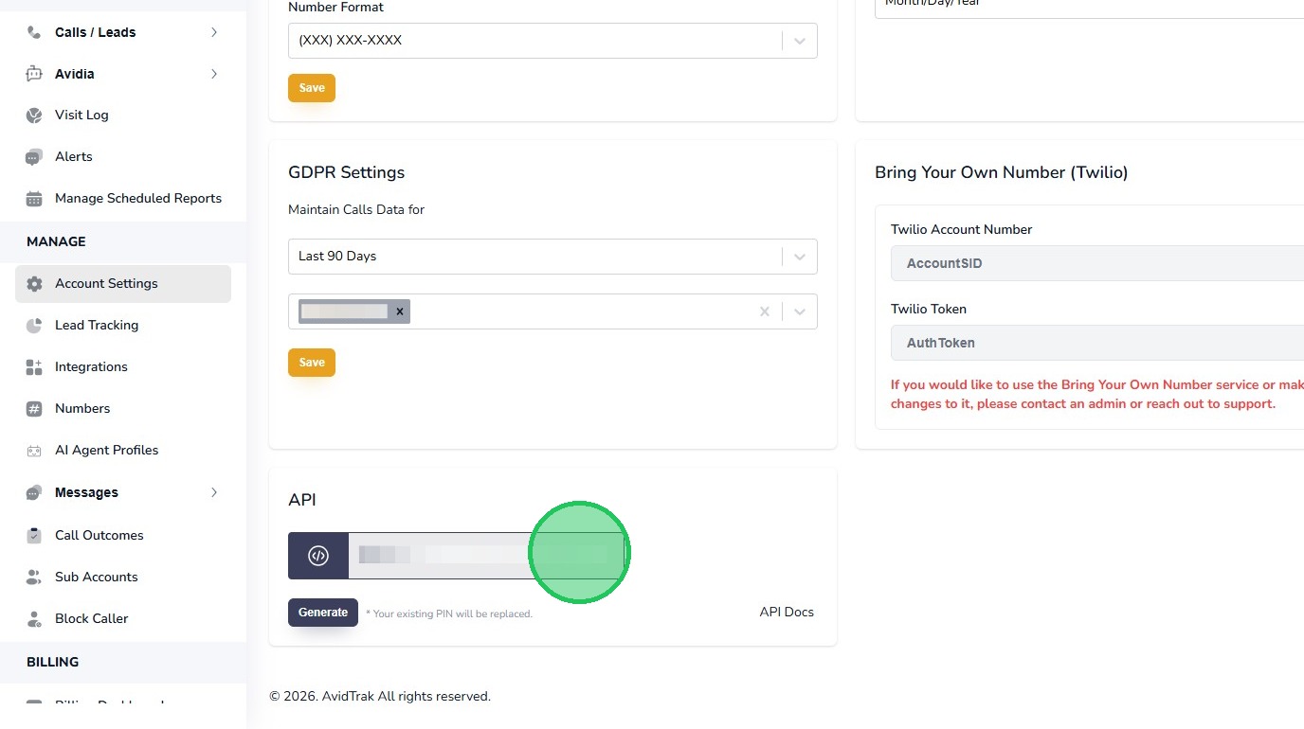Click the Block Caller user icon
Image resolution: width=1304 pixels, height=729 pixels.
click(x=34, y=619)
